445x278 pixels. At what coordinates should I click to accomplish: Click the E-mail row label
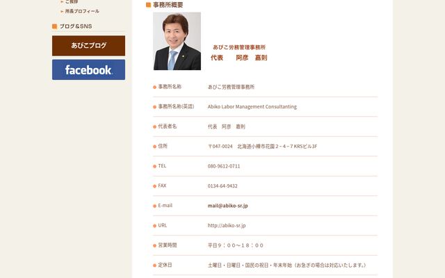tap(165, 206)
